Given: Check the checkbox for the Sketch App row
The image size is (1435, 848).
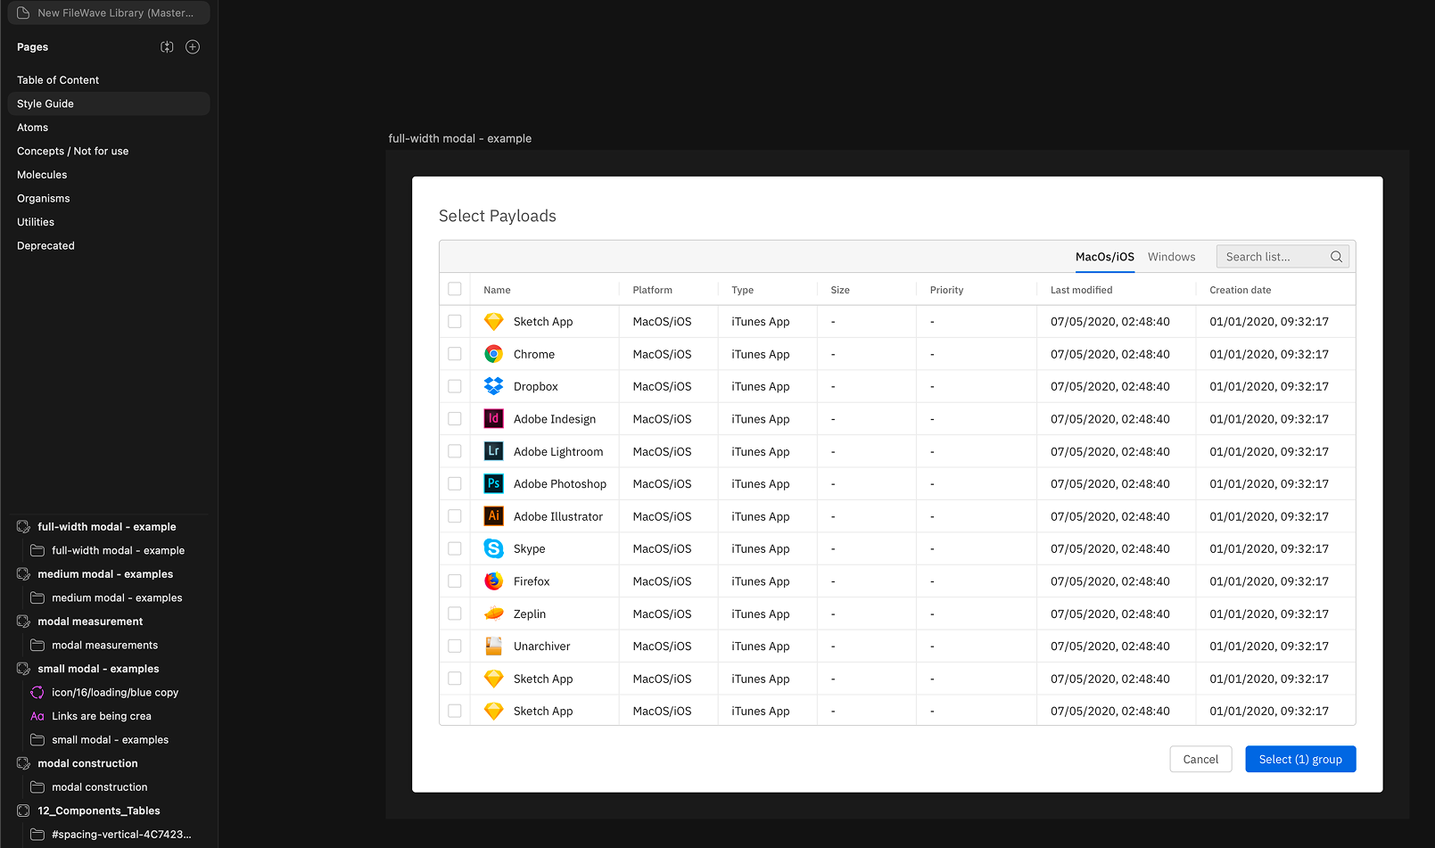Looking at the screenshot, I should (x=455, y=321).
